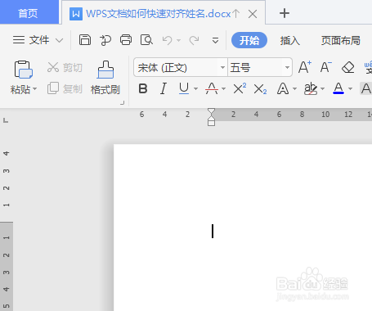Open the text effects dropdown arrow
This screenshot has height=311, width=372.
point(294,89)
